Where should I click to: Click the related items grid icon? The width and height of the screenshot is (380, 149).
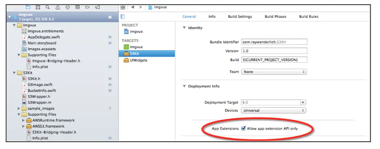click(123, 7)
